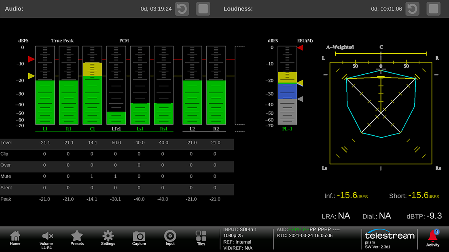This screenshot has width=449, height=252.
Task: Select the C1 channel label
Action: point(92,129)
